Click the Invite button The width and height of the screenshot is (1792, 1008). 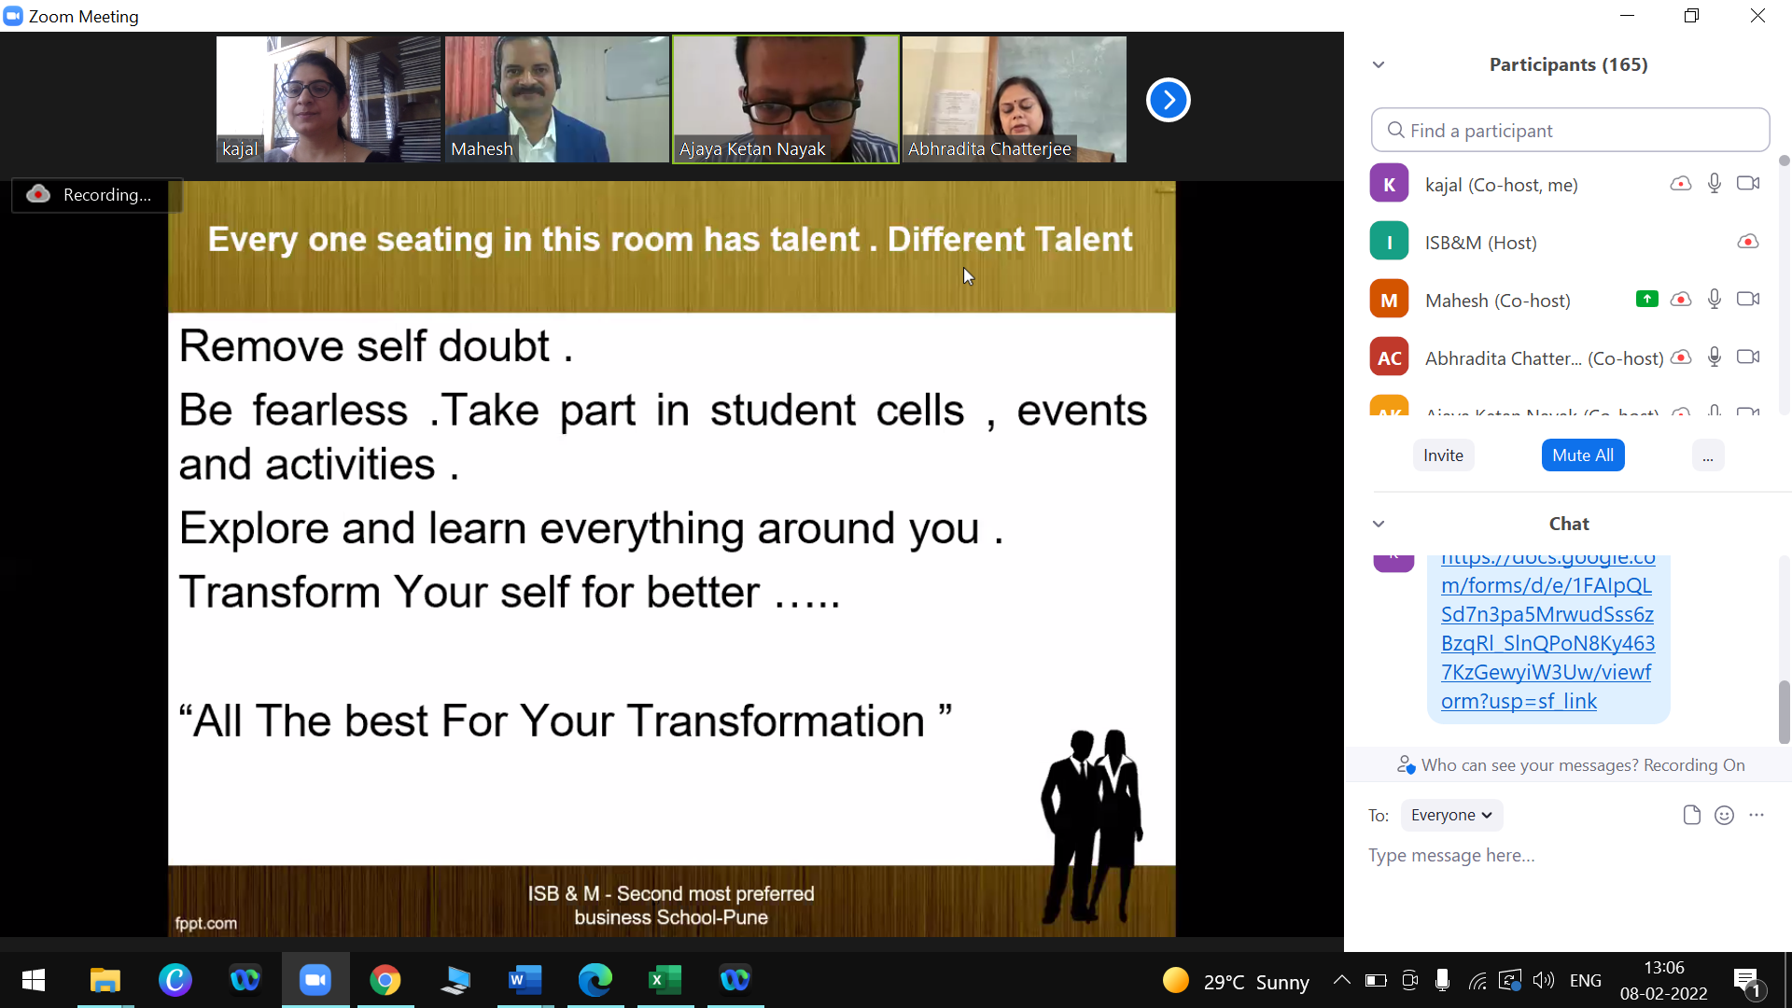[1443, 455]
